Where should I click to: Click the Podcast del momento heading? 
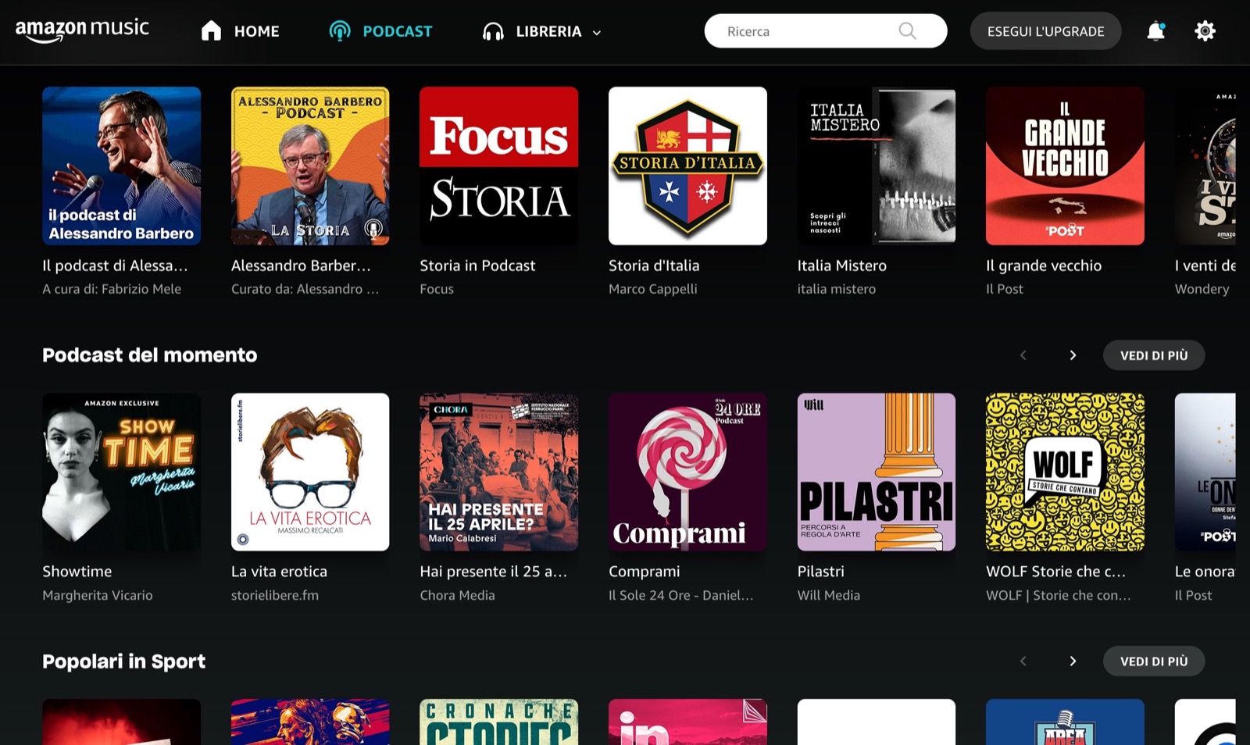tap(150, 355)
